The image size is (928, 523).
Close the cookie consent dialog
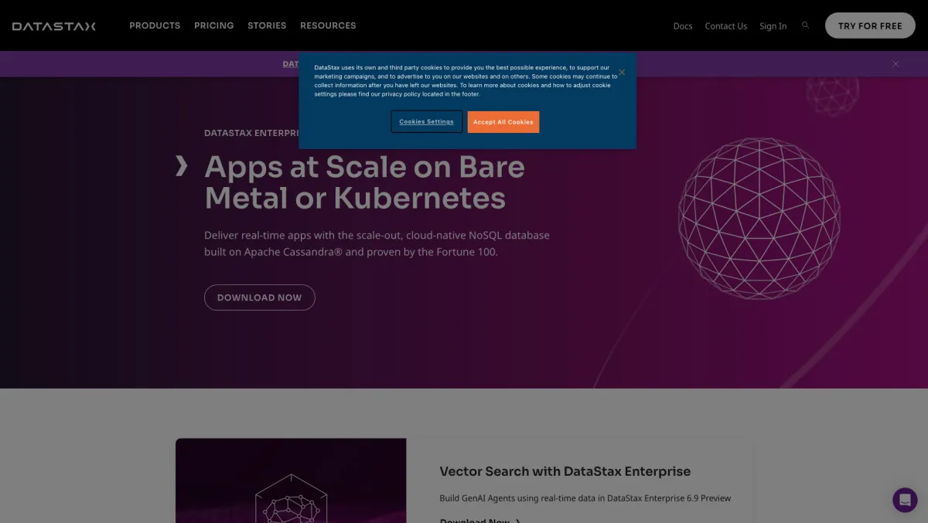622,73
